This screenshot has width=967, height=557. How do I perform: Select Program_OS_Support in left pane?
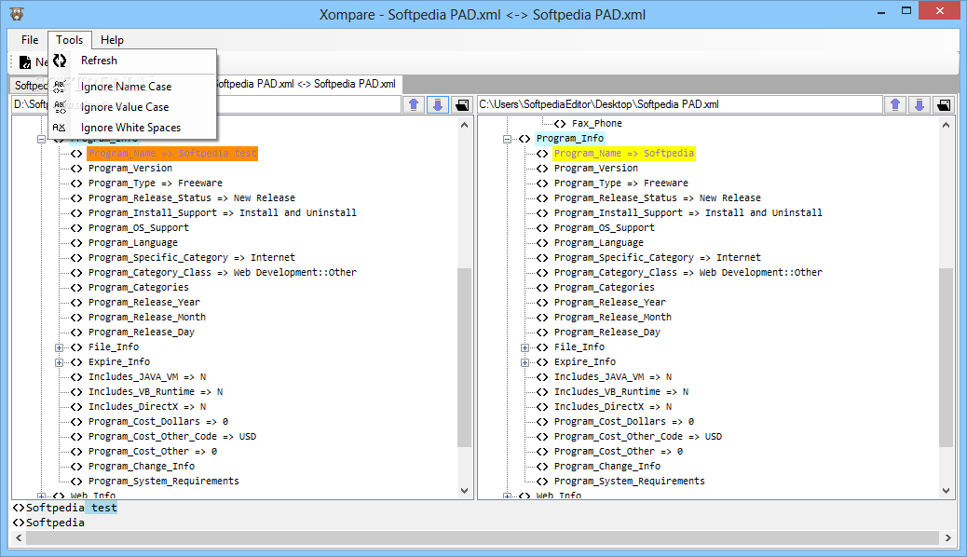[138, 227]
